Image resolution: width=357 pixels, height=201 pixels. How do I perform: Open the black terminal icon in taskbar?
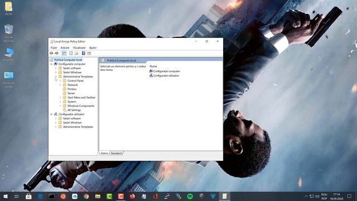click(x=52, y=196)
